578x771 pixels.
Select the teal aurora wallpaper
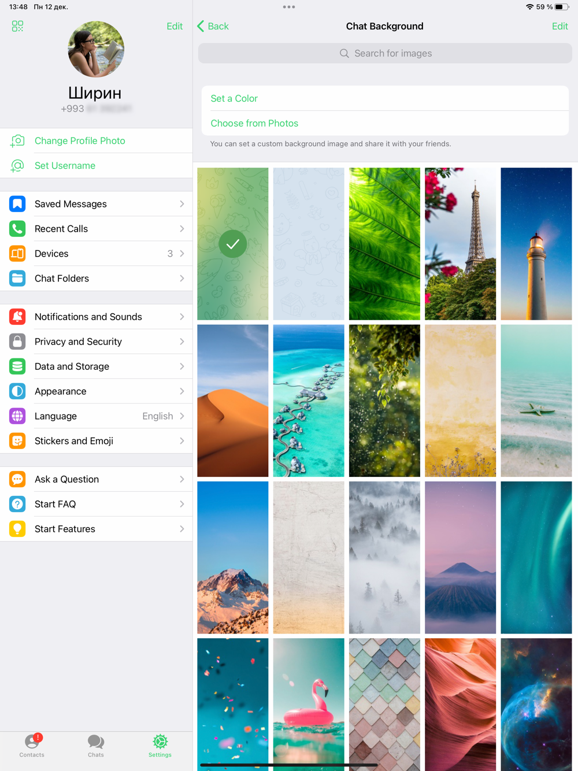[536, 558]
